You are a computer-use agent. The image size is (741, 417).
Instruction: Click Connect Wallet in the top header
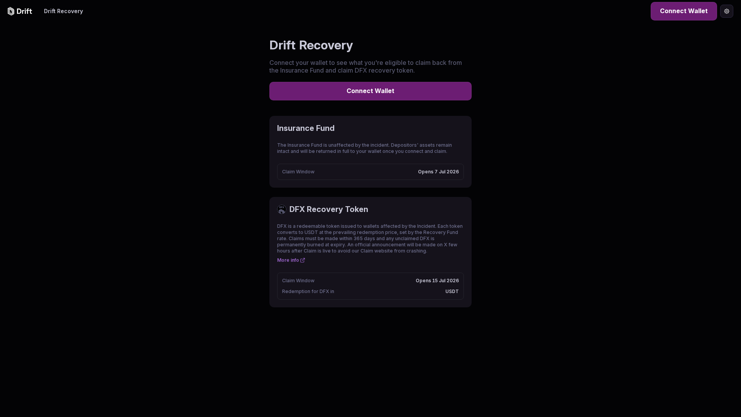683,11
